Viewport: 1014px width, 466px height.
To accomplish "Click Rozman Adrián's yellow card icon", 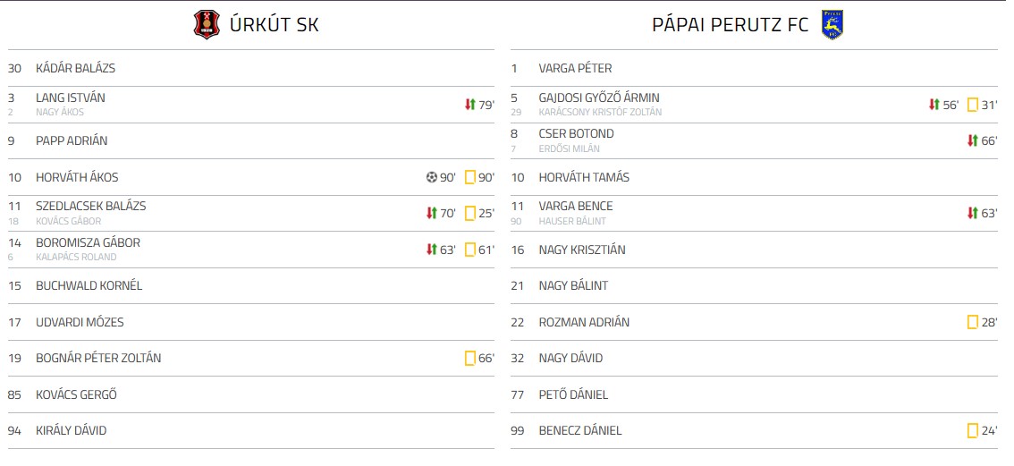I will 972,322.
